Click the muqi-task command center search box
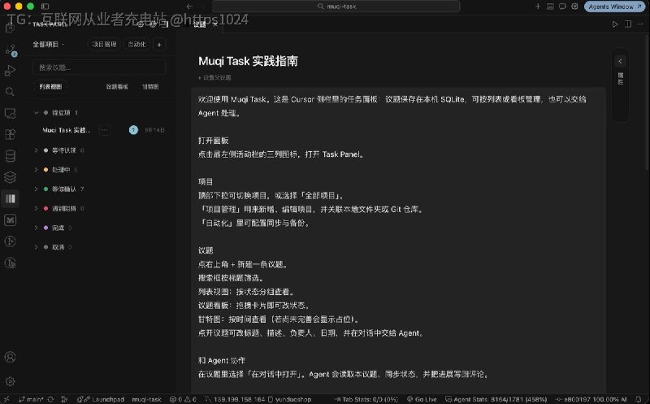The image size is (650, 404). coord(336,7)
